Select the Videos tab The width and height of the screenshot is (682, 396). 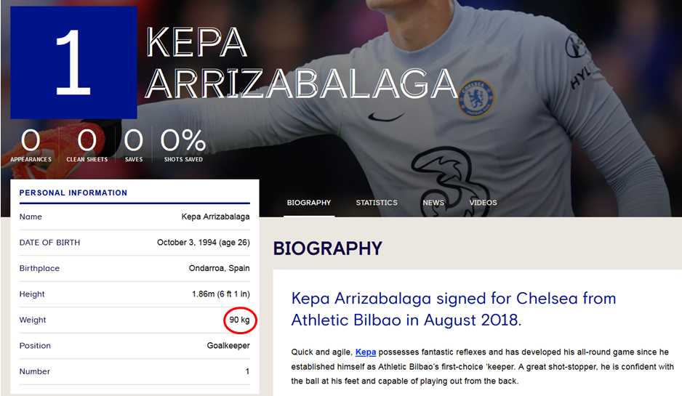click(x=483, y=203)
